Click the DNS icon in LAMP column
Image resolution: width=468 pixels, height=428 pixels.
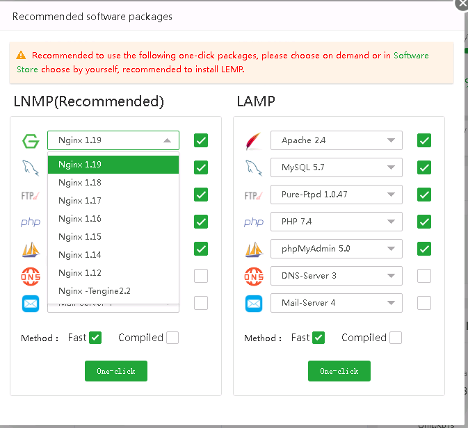254,277
